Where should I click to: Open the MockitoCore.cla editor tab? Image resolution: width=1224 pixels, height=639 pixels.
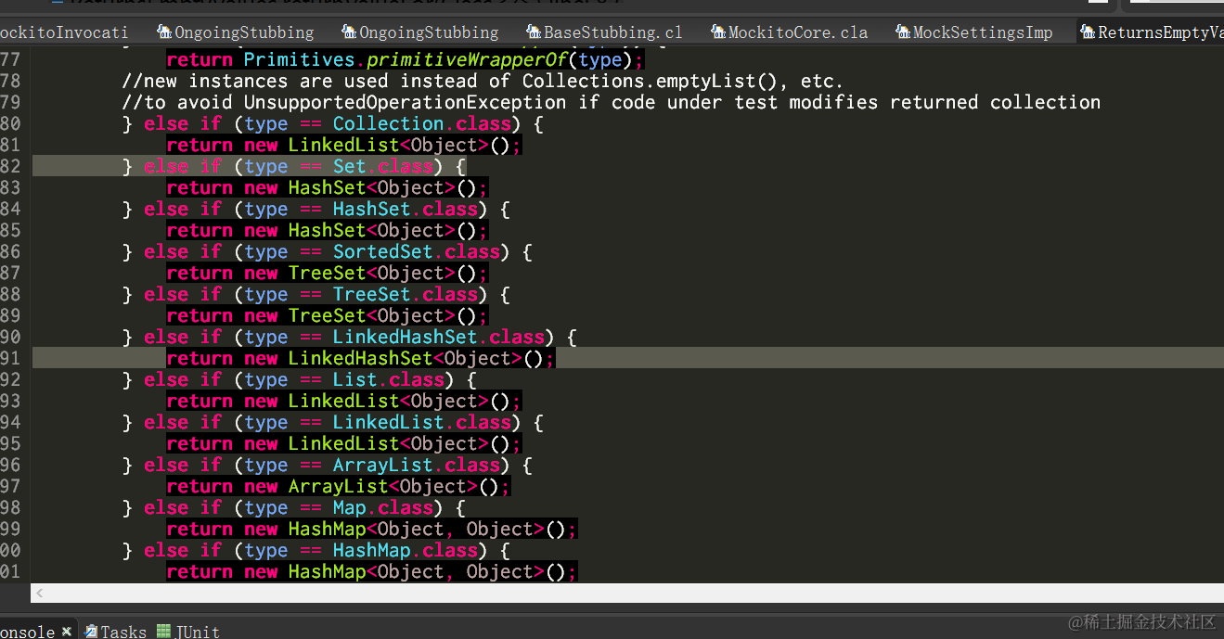pyautogui.click(x=790, y=32)
